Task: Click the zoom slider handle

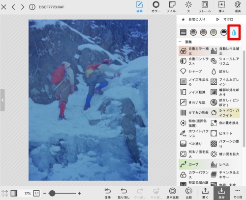Action: (52, 194)
